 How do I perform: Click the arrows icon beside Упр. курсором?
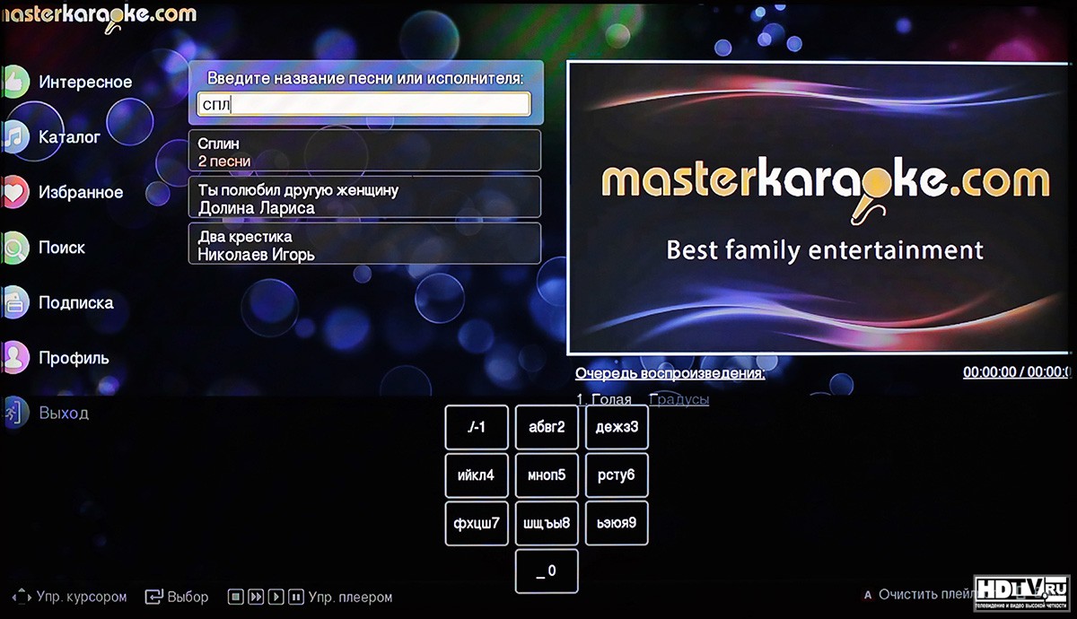point(22,596)
